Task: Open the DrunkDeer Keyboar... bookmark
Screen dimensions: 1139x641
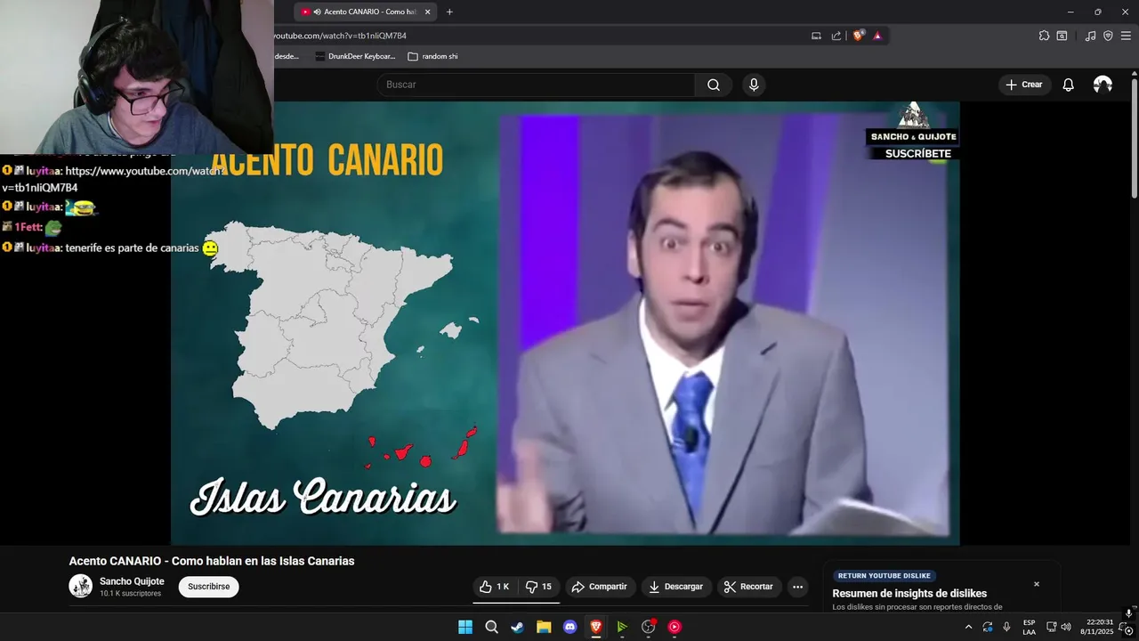Action: click(x=355, y=56)
